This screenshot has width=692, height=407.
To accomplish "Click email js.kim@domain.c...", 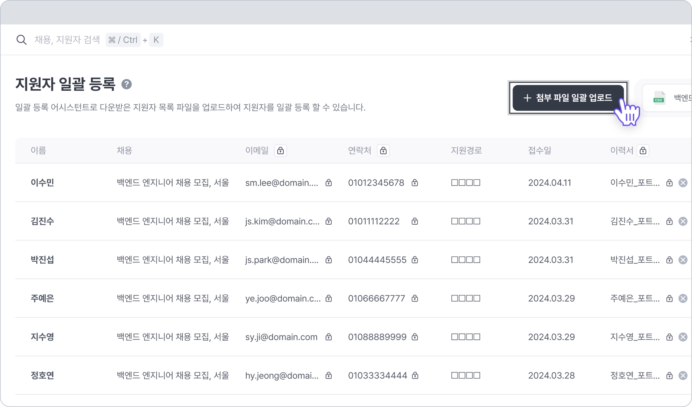I will click(282, 221).
